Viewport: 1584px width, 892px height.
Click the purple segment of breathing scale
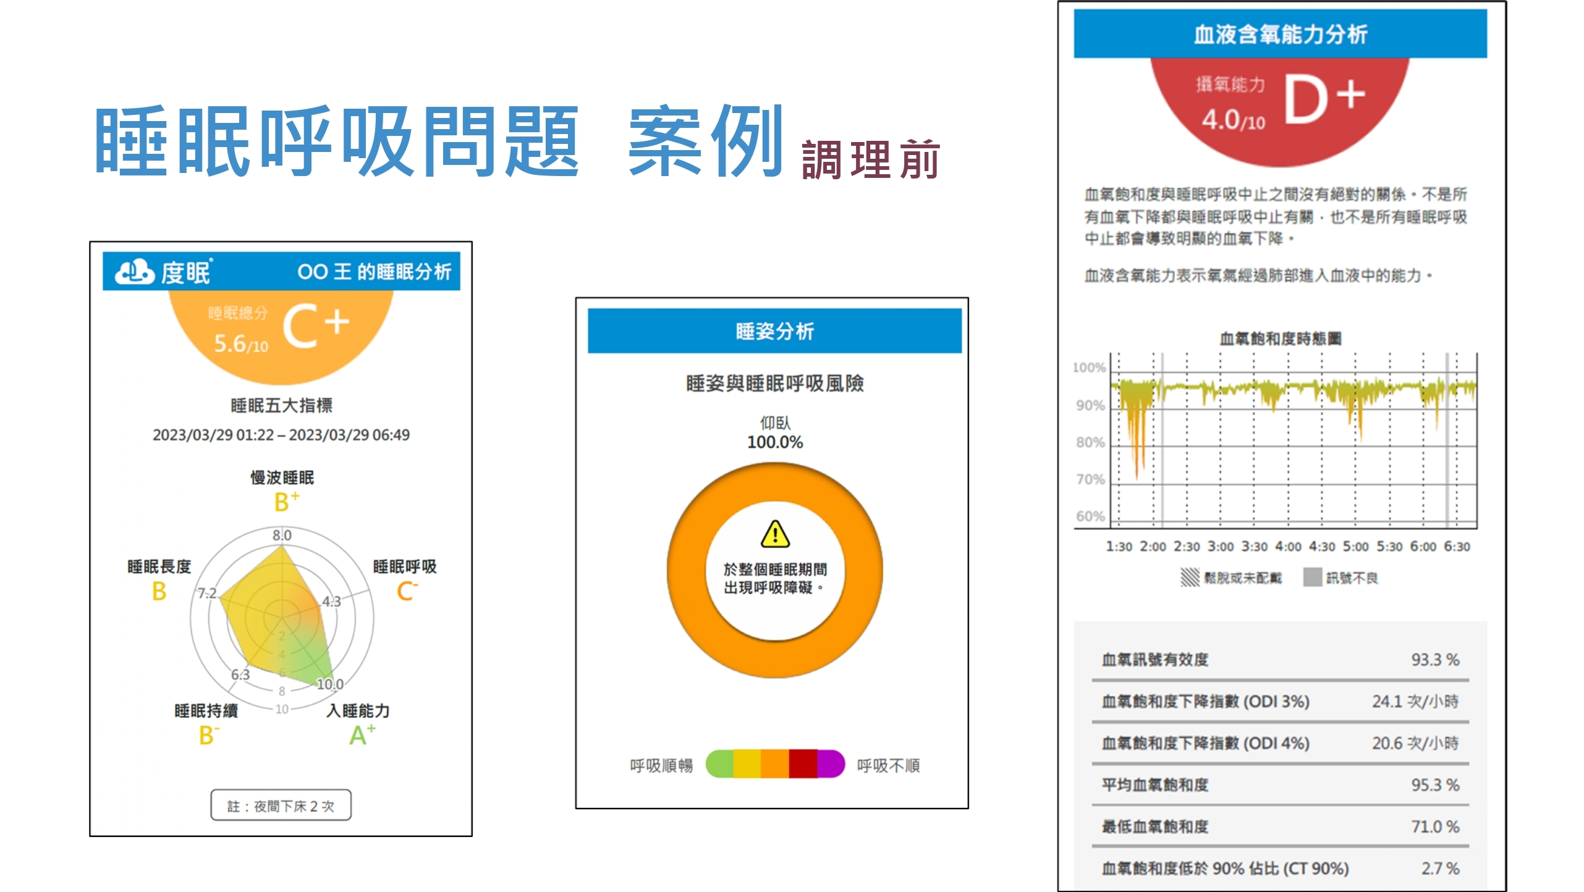tap(830, 764)
